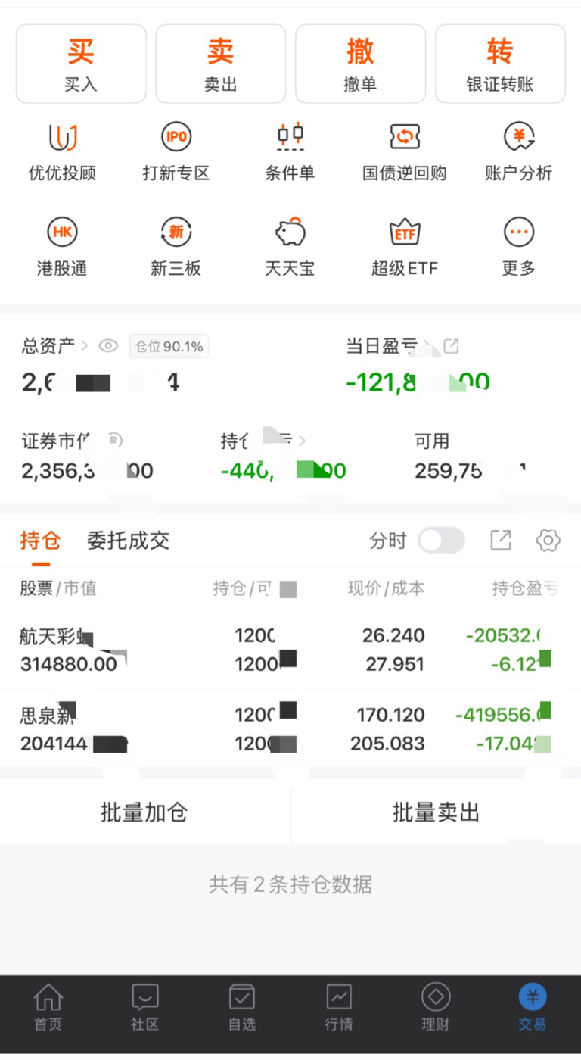This screenshot has width=581, height=1054.
Task: Open 更多 for more functions
Action: (x=518, y=247)
